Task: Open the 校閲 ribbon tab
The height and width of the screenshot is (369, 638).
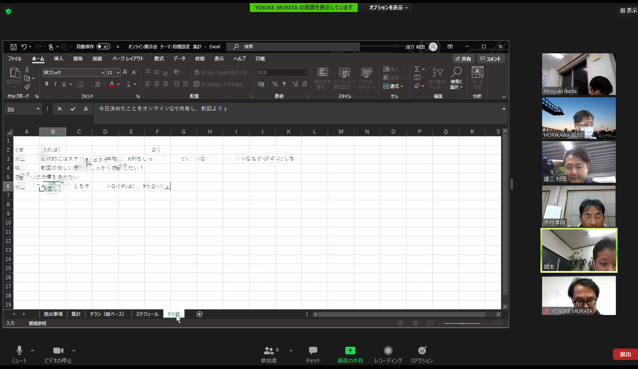Action: click(200, 59)
